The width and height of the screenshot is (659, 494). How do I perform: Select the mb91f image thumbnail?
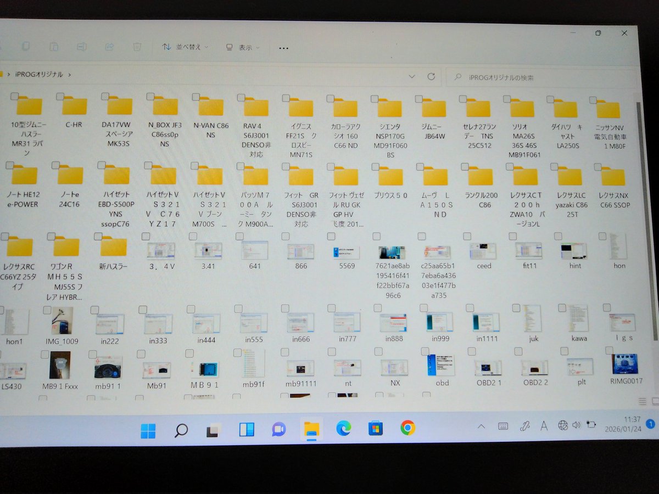[253, 363]
